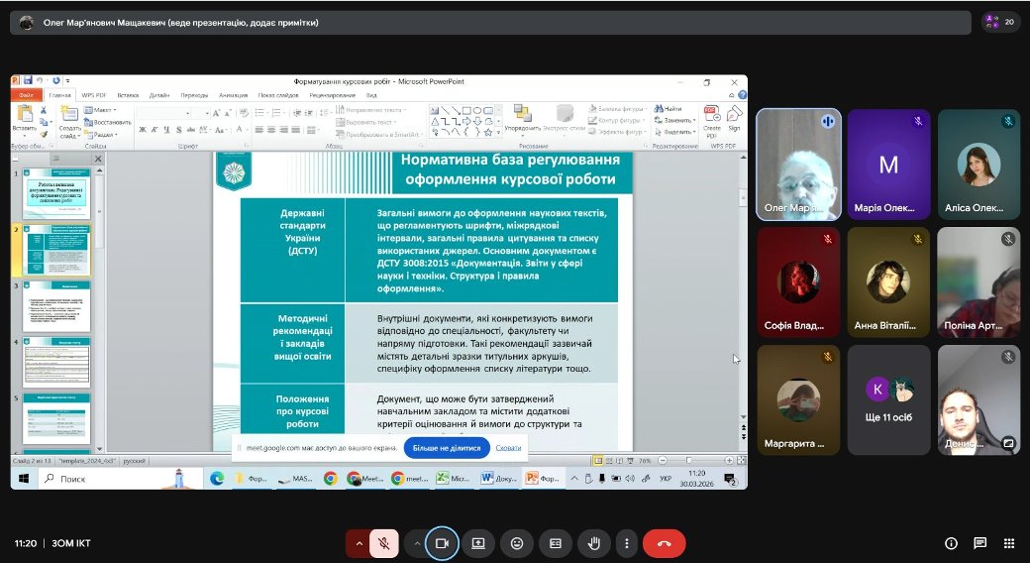Toggle closed captions button
1030x563 pixels.
[556, 543]
